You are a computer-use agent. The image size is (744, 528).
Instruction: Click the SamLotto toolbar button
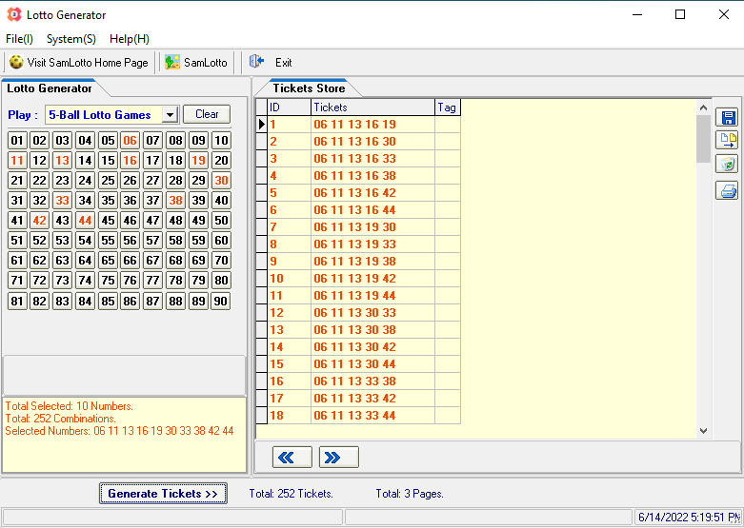(x=196, y=63)
